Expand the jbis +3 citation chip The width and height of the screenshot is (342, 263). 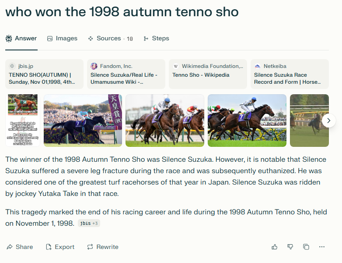[x=89, y=224]
